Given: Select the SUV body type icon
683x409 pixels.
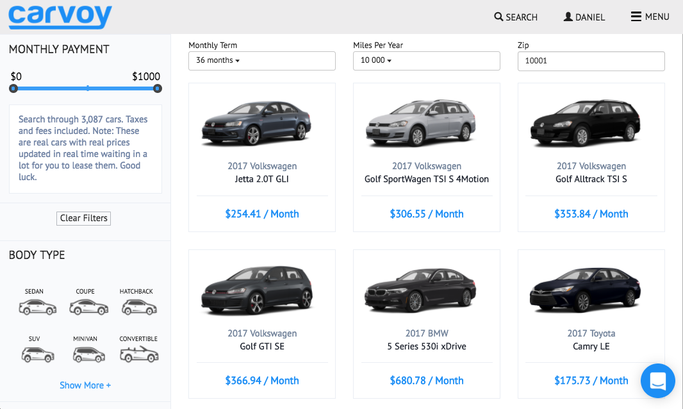Looking at the screenshot, I should point(37,354).
